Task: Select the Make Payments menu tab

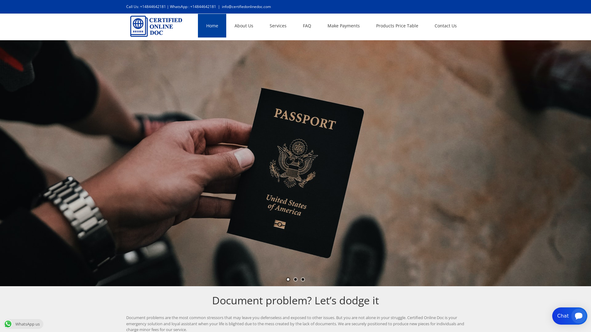Action: click(344, 26)
